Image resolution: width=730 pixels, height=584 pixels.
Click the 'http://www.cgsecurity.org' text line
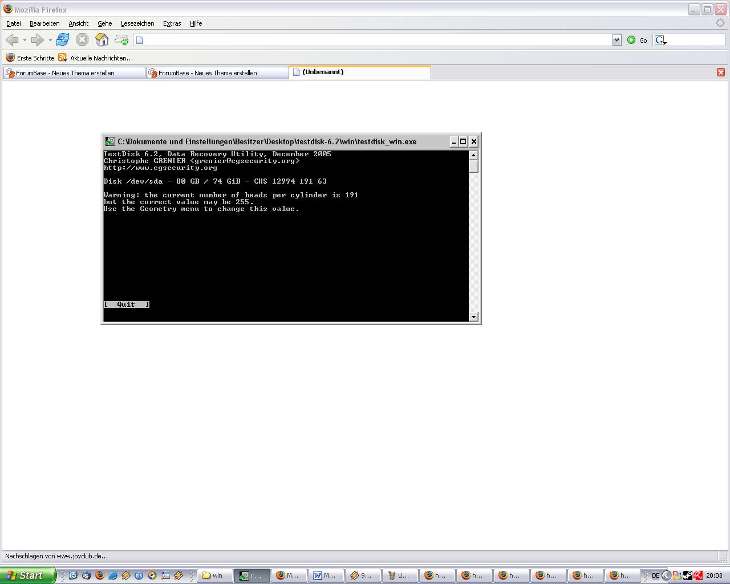click(160, 168)
